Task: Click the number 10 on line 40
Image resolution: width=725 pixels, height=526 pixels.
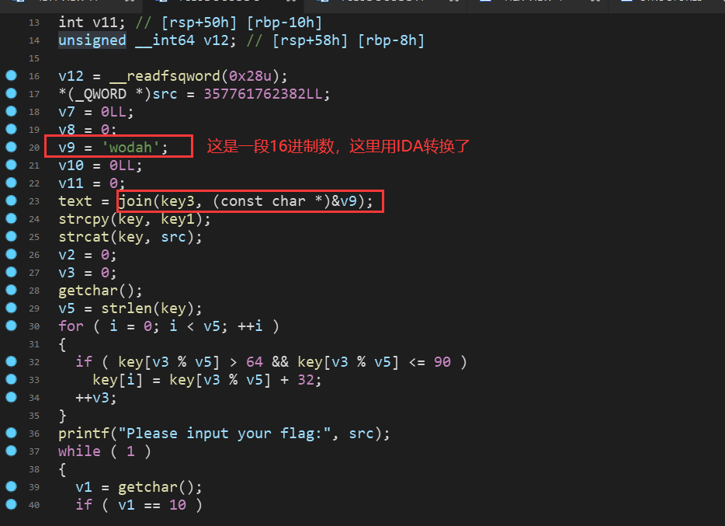Action: coord(178,505)
